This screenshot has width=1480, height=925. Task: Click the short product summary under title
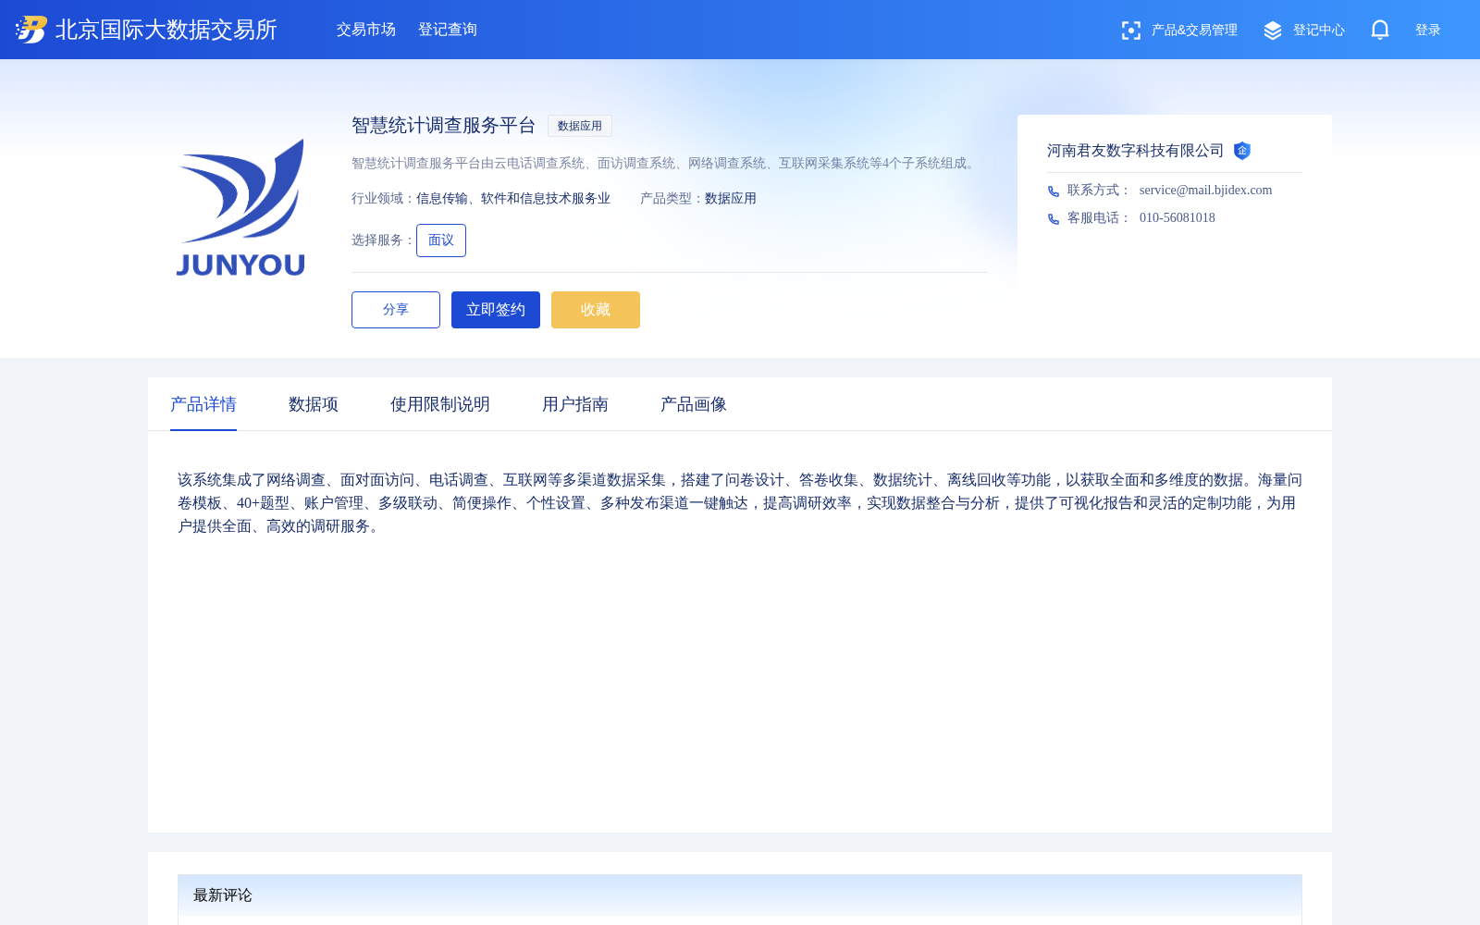666,164
